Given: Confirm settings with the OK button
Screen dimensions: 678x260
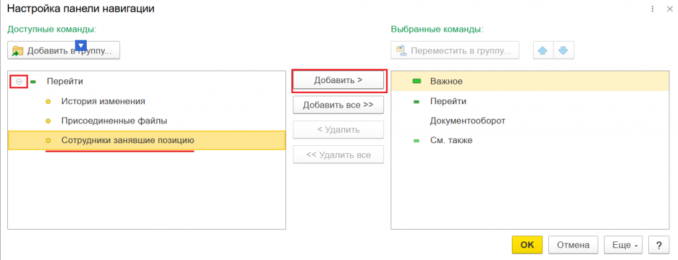Looking at the screenshot, I should tap(528, 245).
